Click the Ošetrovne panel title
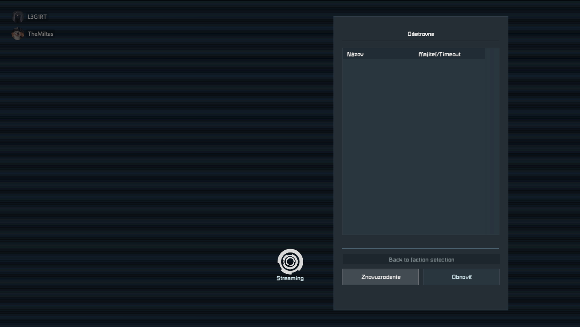 (420, 34)
